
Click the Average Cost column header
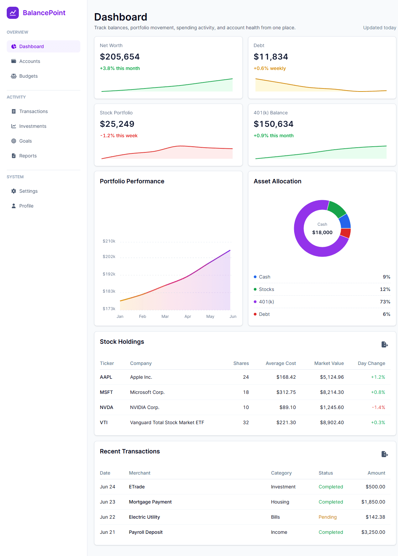(x=281, y=363)
